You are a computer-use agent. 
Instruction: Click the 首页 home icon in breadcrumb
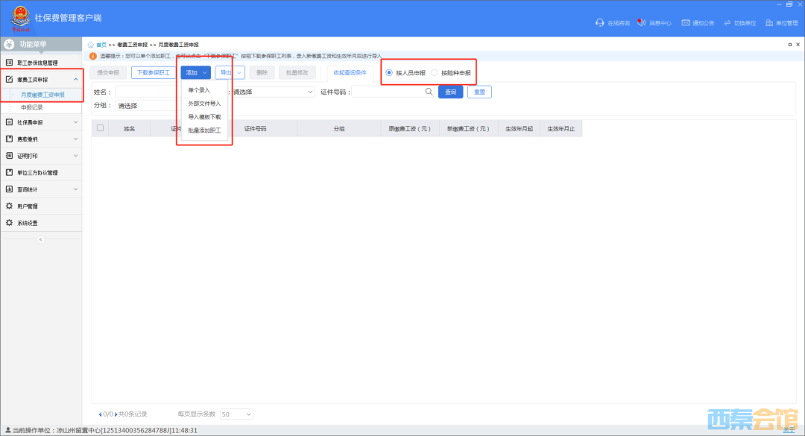[91, 45]
